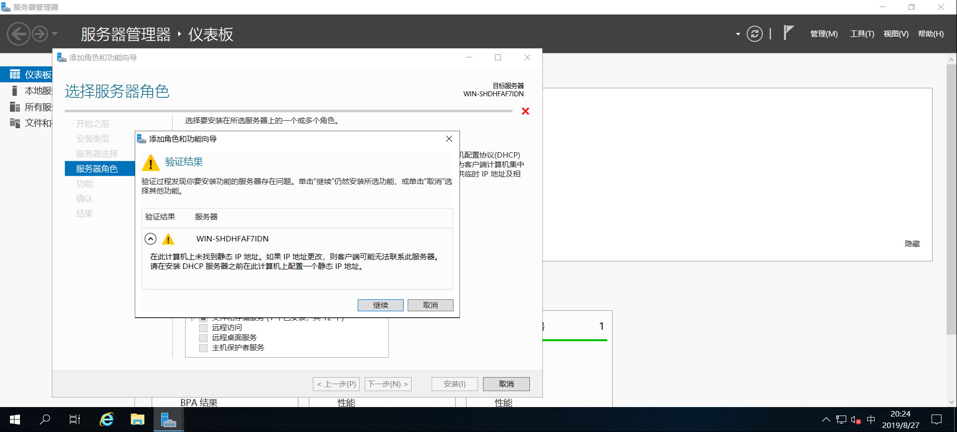Check the 主机保护者服务 role checkbox
Image resolution: width=957 pixels, height=432 pixels.
tap(203, 348)
